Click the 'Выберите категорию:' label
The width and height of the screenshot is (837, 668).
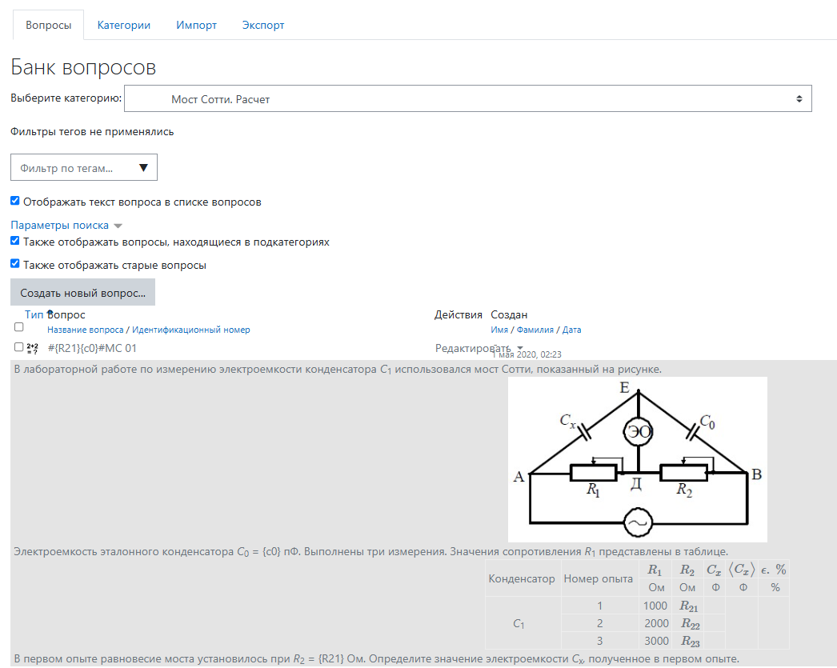coord(66,98)
